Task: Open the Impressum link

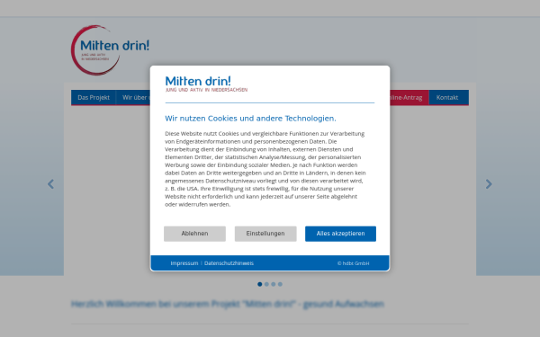Action: [x=184, y=263]
